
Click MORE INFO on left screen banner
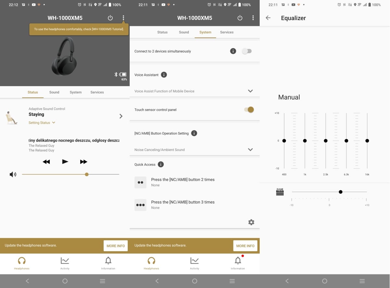116,246
